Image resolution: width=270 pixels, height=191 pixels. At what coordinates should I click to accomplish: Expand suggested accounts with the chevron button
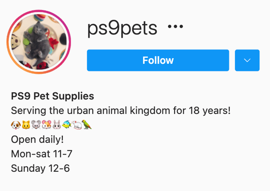(247, 60)
